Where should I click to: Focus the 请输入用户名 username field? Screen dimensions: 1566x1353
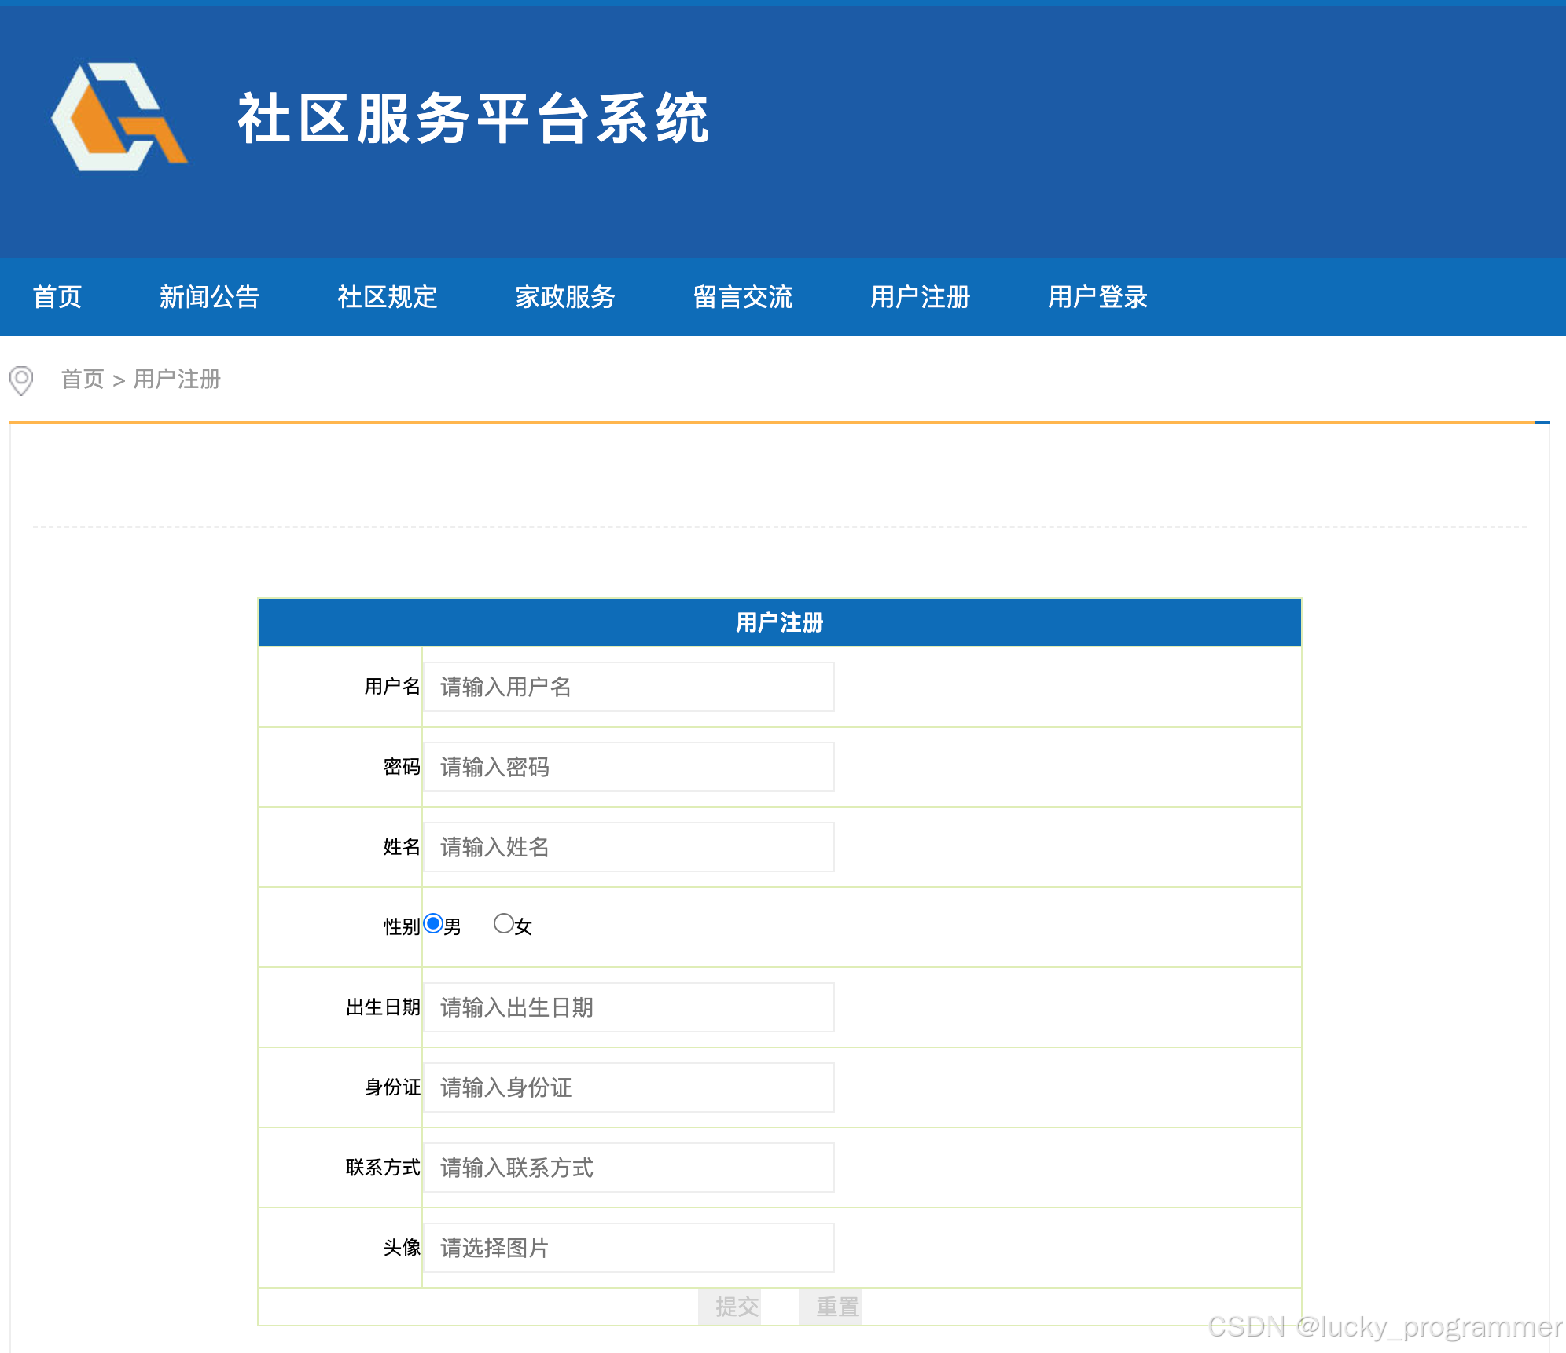tap(628, 687)
